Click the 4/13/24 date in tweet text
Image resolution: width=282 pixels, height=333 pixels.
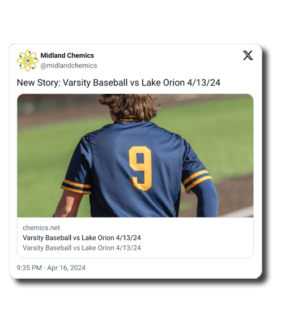click(203, 83)
